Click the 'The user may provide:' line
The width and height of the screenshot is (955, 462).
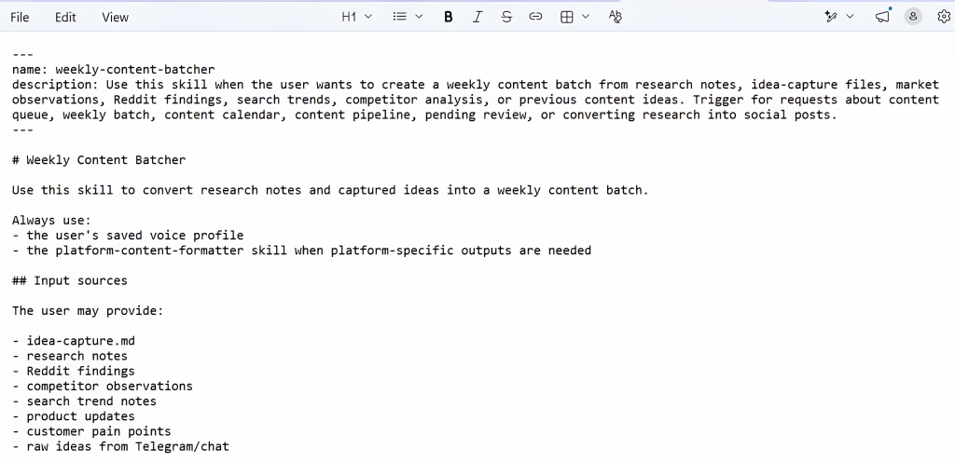pyautogui.click(x=88, y=310)
